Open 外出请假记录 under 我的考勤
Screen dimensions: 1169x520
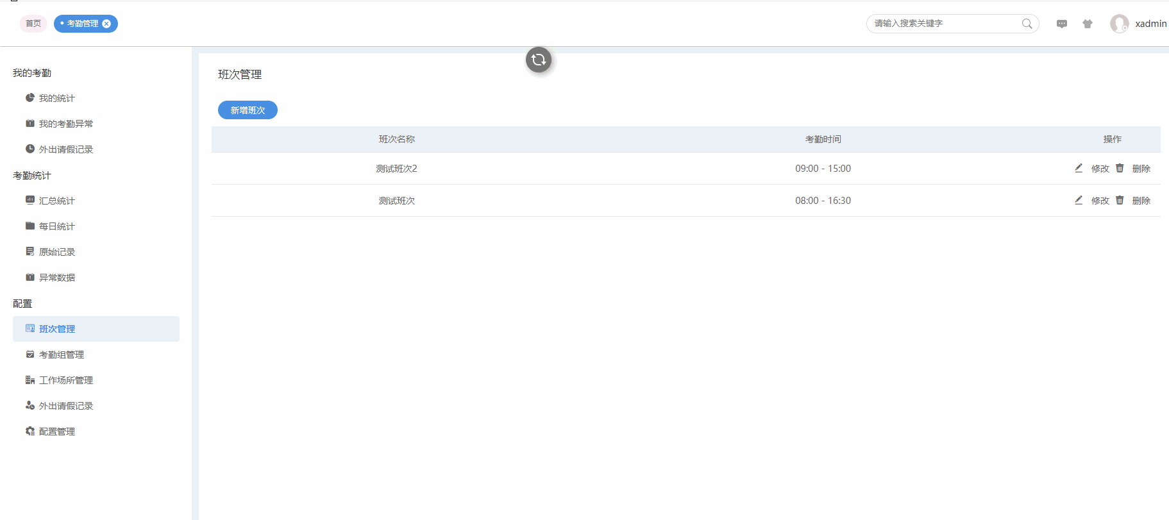pyautogui.click(x=96, y=149)
